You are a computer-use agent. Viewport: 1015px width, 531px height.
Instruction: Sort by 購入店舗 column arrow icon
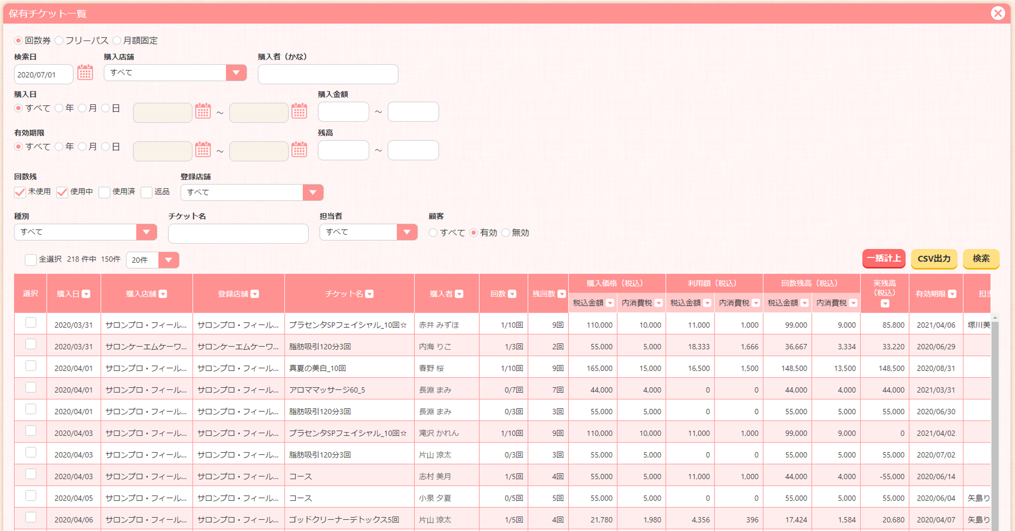163,294
